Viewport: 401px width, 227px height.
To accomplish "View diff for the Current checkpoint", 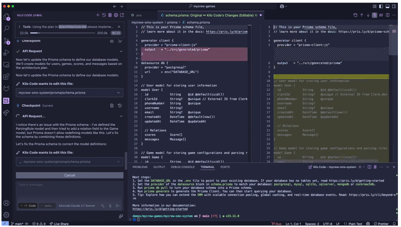I will pyautogui.click(x=112, y=106).
